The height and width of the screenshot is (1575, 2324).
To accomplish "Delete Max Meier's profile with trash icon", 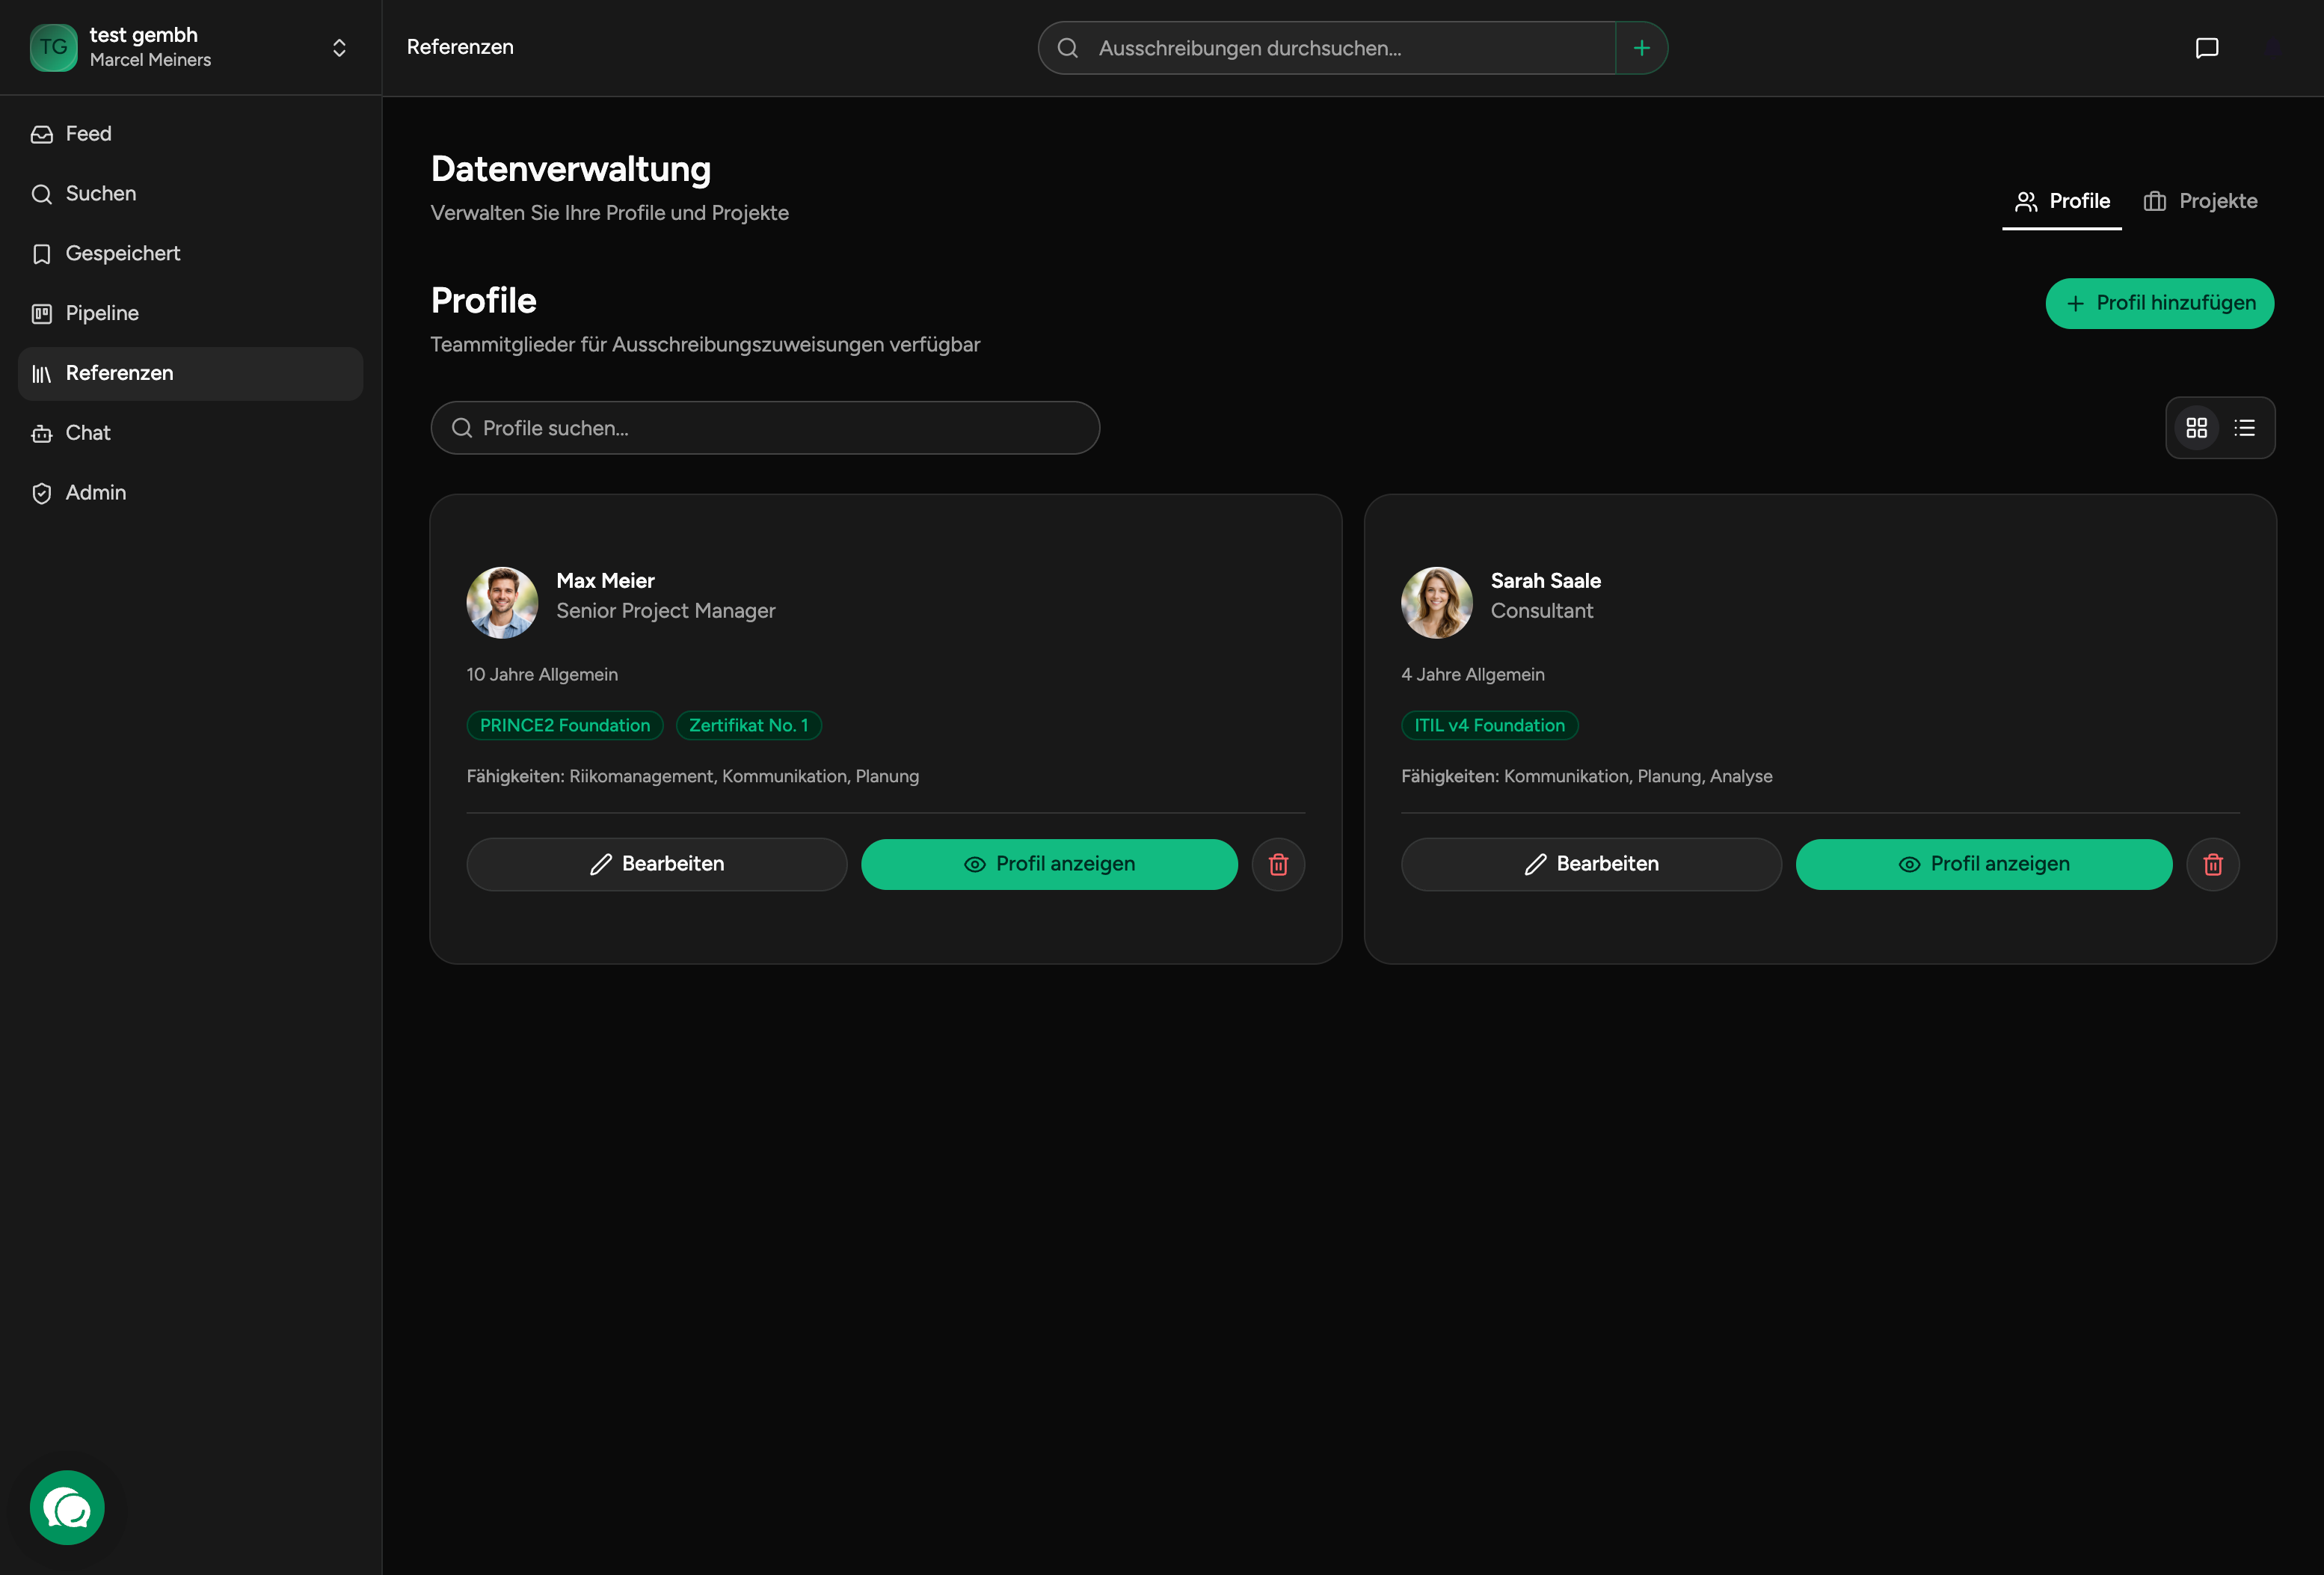I will coord(1278,864).
